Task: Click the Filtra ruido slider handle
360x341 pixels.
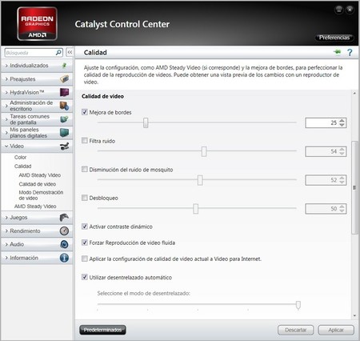Action: 204,151
